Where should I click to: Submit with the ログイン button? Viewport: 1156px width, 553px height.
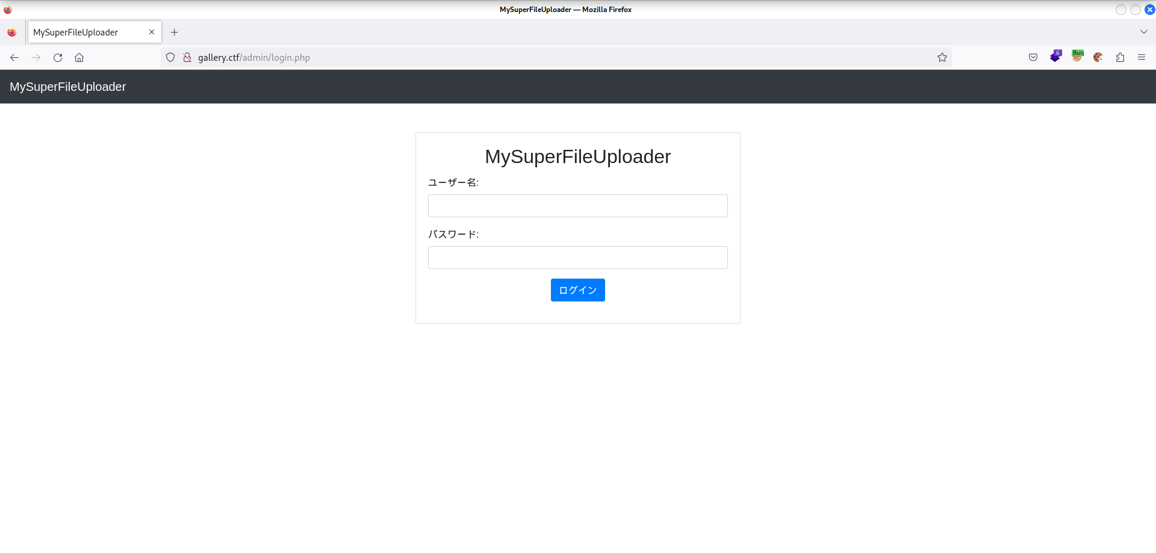(x=578, y=290)
